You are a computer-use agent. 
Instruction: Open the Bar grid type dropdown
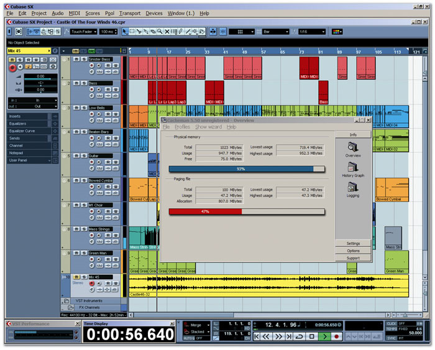click(x=275, y=32)
